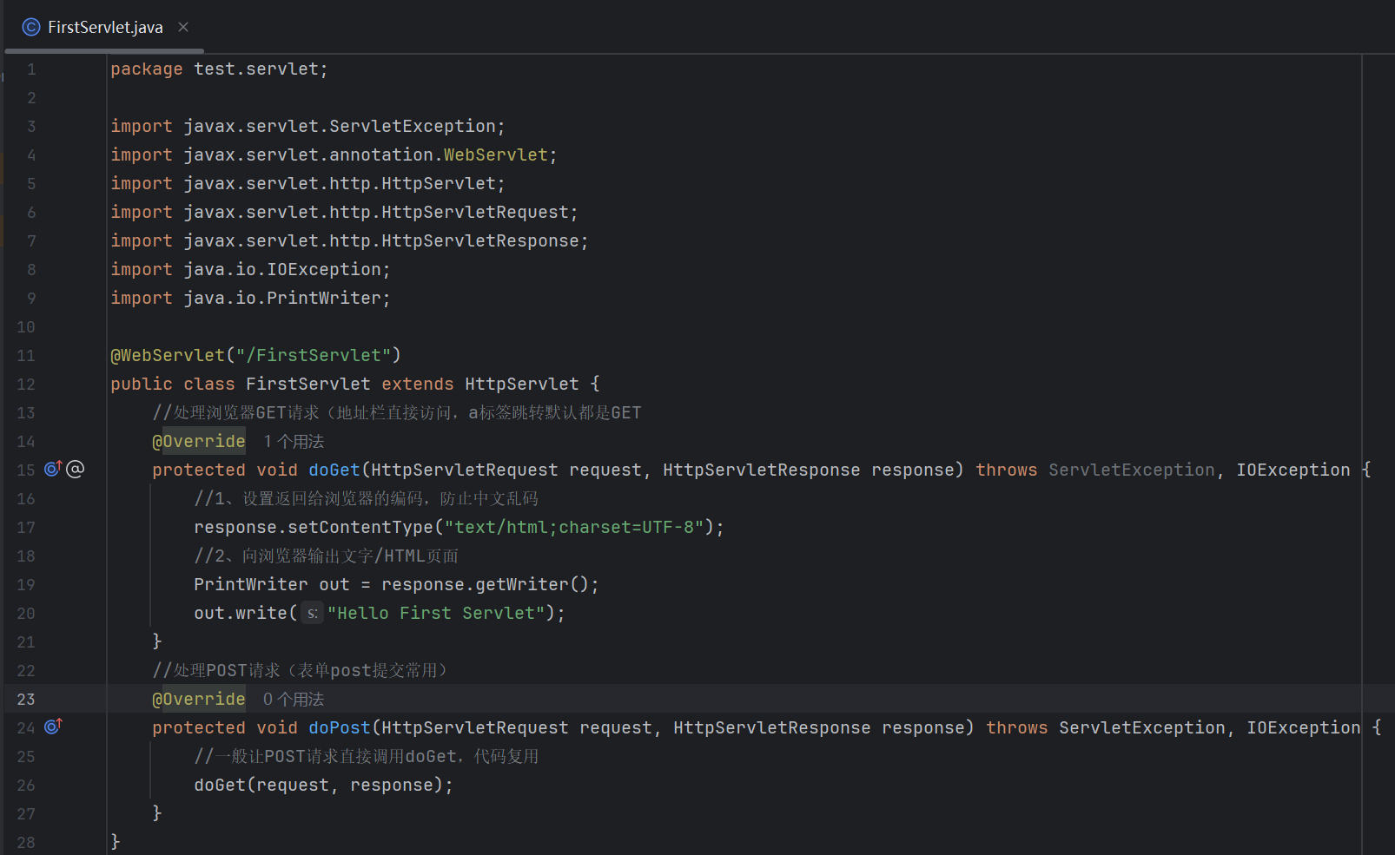Click the 's:' parameter hint in out.write
This screenshot has height=855, width=1395.
(x=313, y=614)
